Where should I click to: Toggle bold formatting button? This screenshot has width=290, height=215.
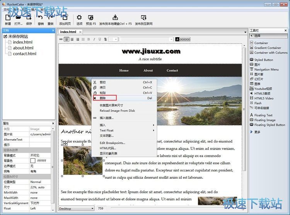[89, 39]
